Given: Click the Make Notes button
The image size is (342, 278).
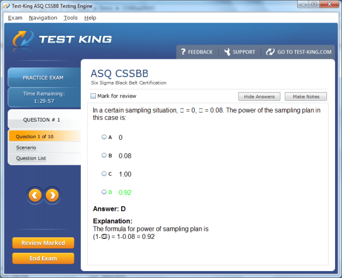Looking at the screenshot, I should [x=306, y=96].
